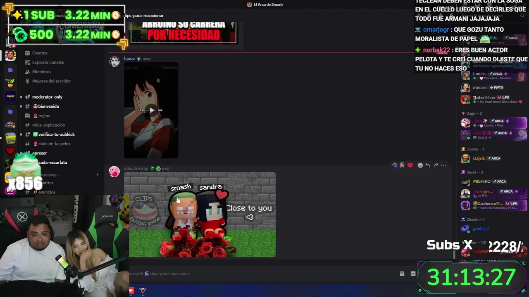Open the Miembros list
Screen dimensions: 529x297
42,72
